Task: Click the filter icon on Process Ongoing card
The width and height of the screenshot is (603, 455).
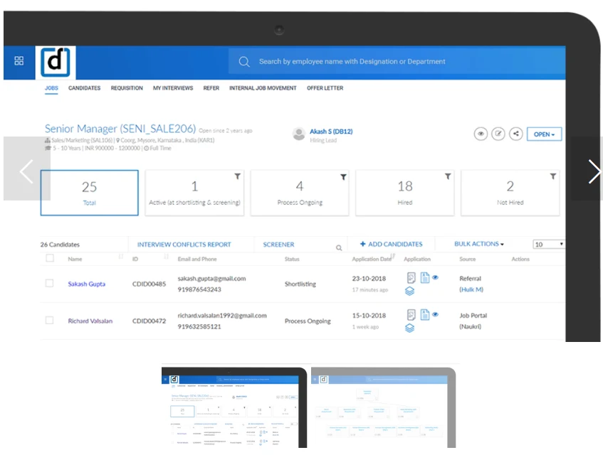Action: click(342, 176)
